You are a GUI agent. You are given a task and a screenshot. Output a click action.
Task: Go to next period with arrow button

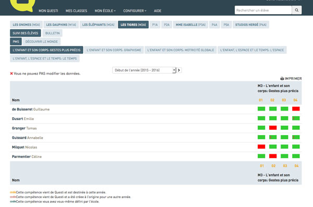[x=179, y=70]
